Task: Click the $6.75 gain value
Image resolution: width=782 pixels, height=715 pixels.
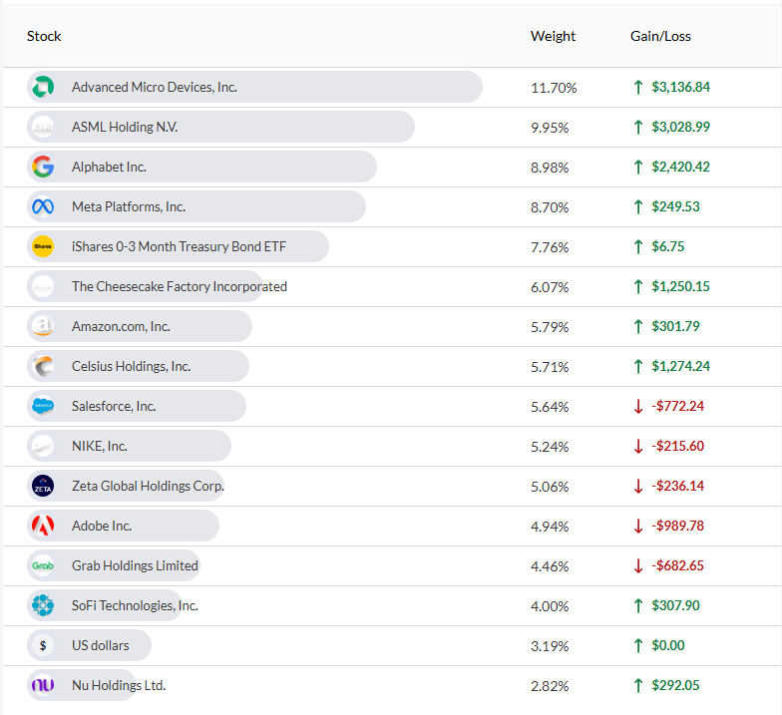Action: click(x=668, y=247)
